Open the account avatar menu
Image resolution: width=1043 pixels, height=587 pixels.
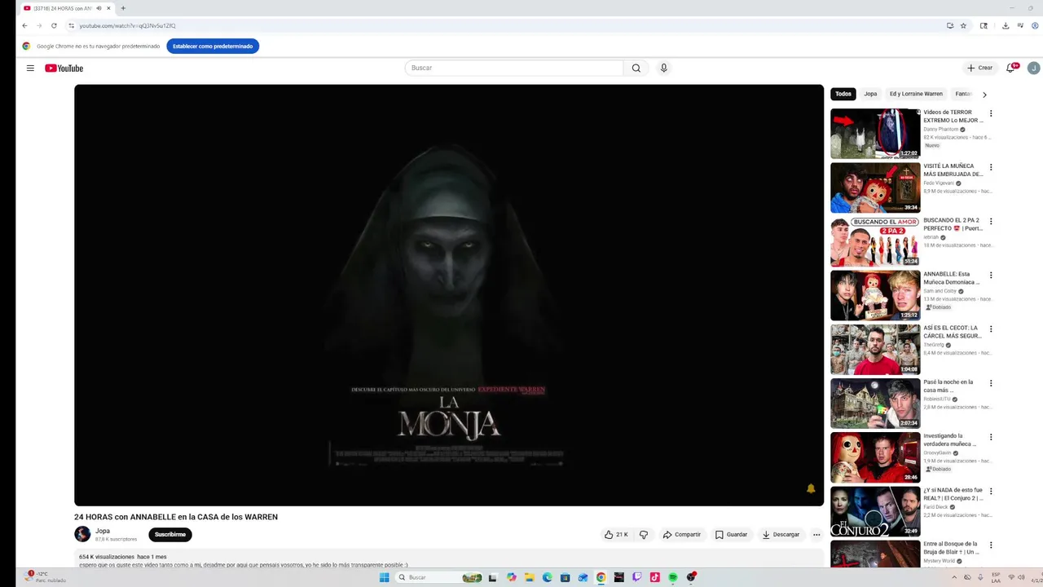pos(1033,68)
